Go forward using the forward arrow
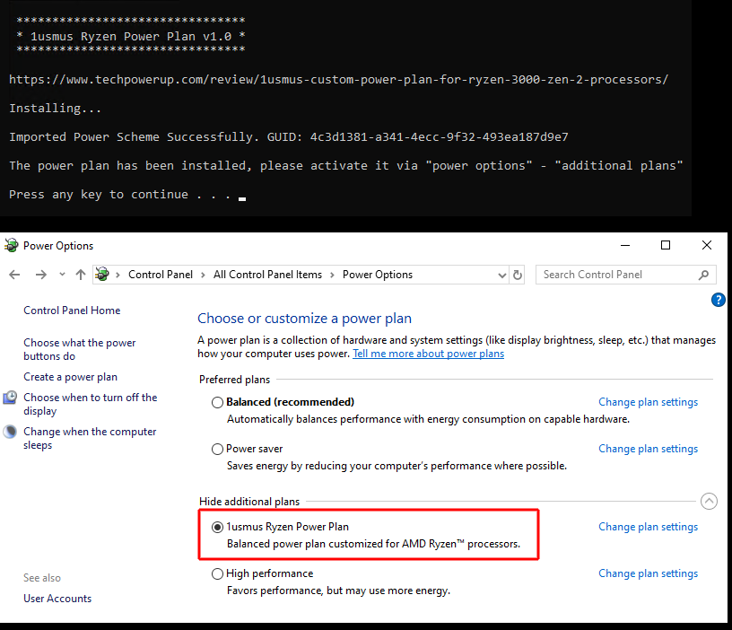 tap(41, 275)
